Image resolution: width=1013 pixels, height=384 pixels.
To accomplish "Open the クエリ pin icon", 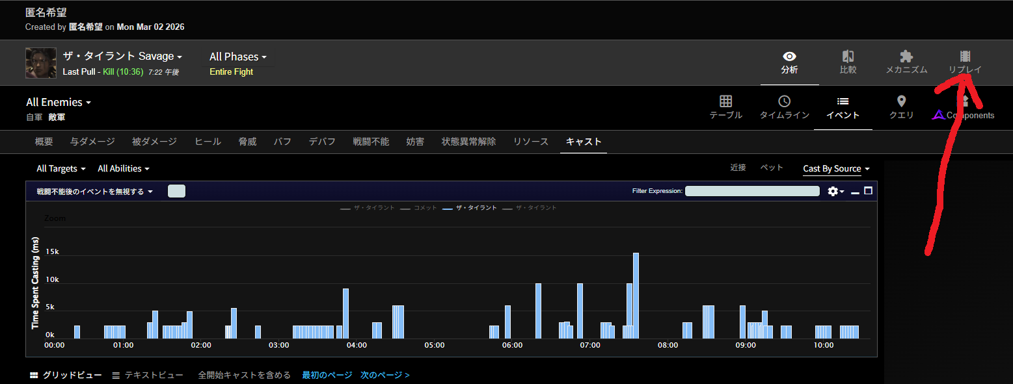I will click(x=901, y=107).
